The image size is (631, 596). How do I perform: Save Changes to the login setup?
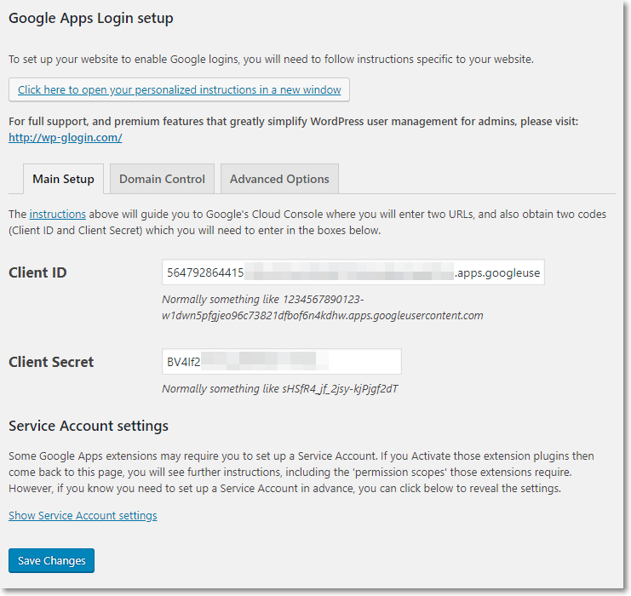point(51,560)
